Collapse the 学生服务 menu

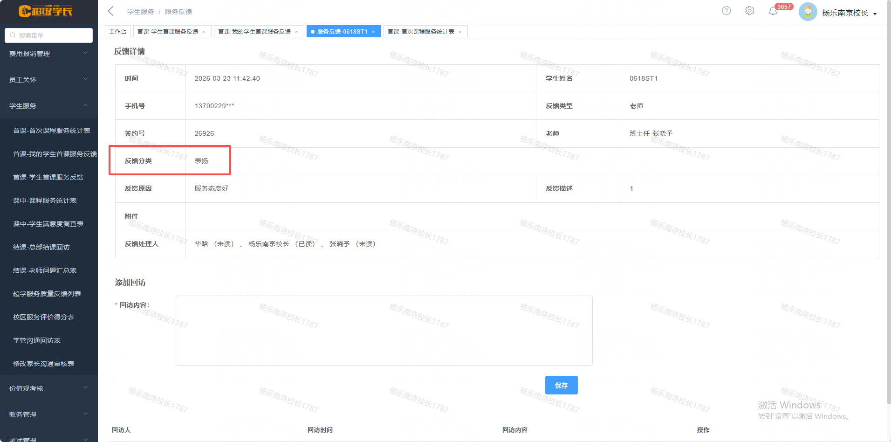point(48,106)
